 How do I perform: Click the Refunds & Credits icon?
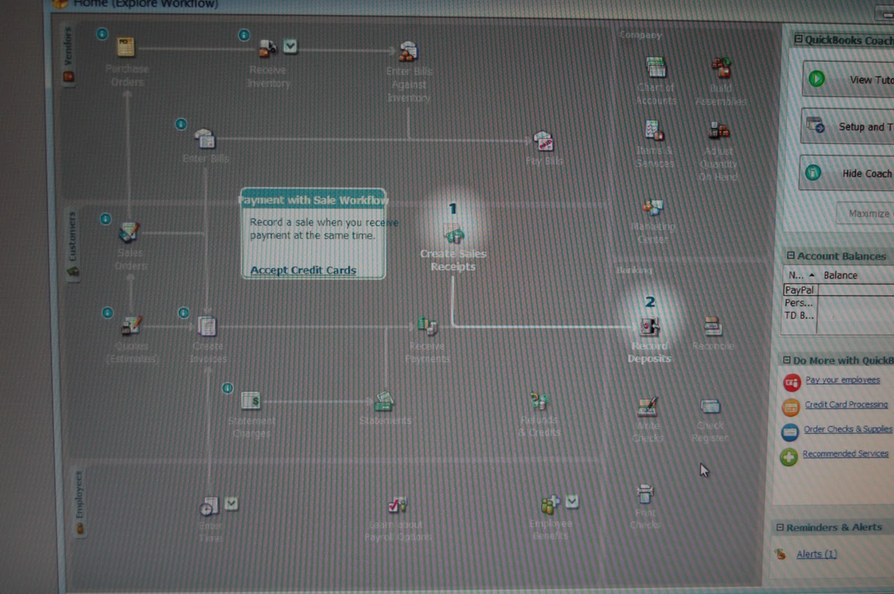pos(539,401)
